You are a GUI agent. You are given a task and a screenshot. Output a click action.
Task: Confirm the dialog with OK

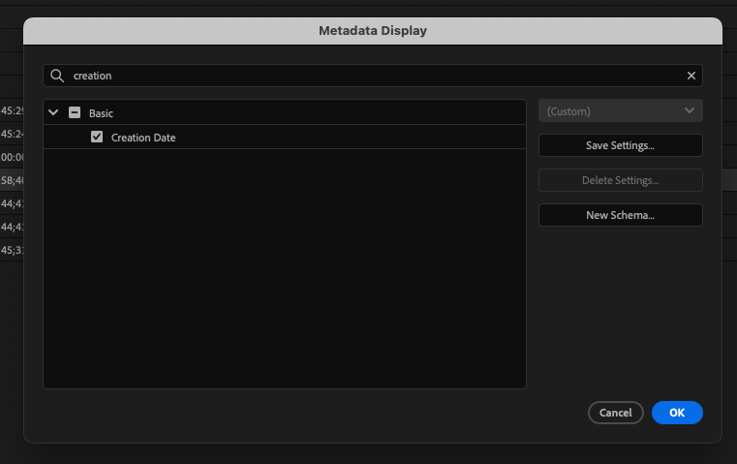click(x=677, y=413)
